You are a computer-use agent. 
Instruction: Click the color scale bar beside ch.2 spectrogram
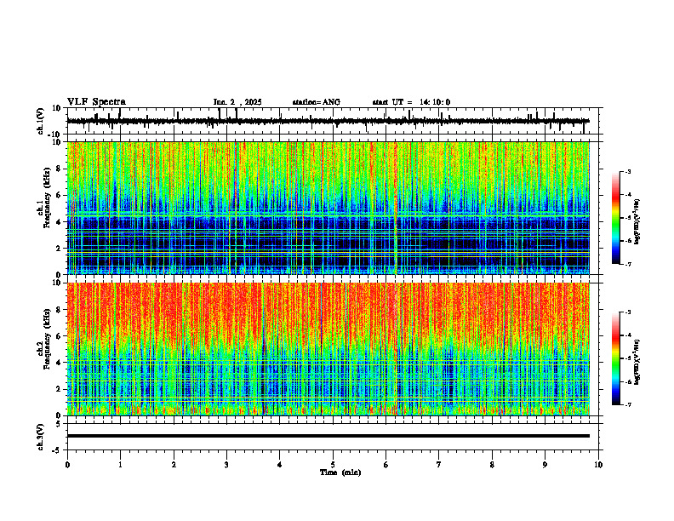[x=615, y=358]
